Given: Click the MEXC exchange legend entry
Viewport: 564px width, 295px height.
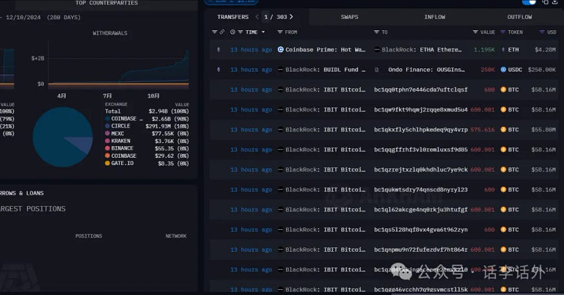Looking at the screenshot, I should click(114, 133).
